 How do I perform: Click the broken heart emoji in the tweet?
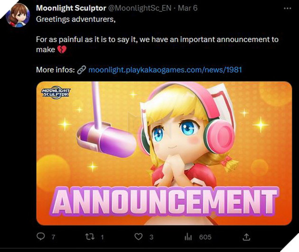click(x=62, y=49)
